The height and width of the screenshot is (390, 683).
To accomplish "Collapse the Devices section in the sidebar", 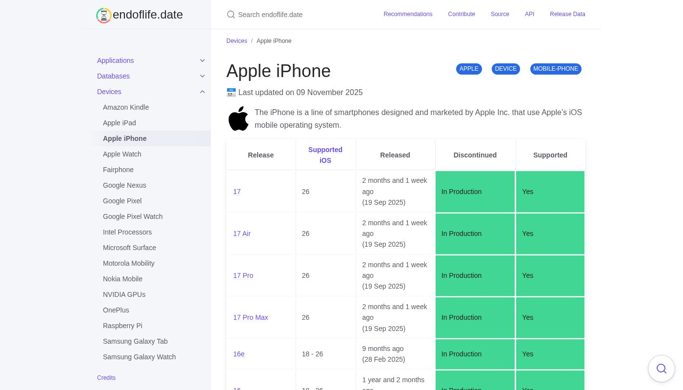I will point(202,92).
